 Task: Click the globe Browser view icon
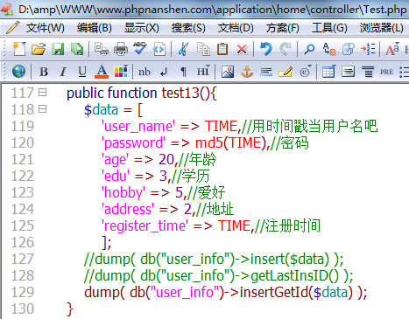(18, 72)
